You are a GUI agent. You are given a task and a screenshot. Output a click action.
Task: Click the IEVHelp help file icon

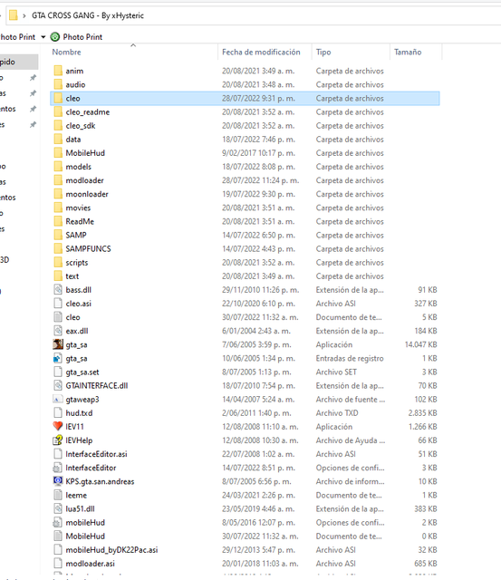tap(58, 440)
